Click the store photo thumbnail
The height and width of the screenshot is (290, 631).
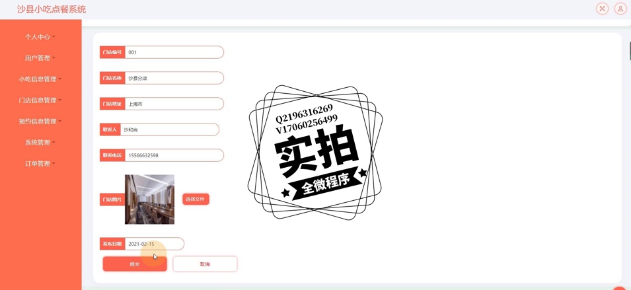tap(150, 199)
